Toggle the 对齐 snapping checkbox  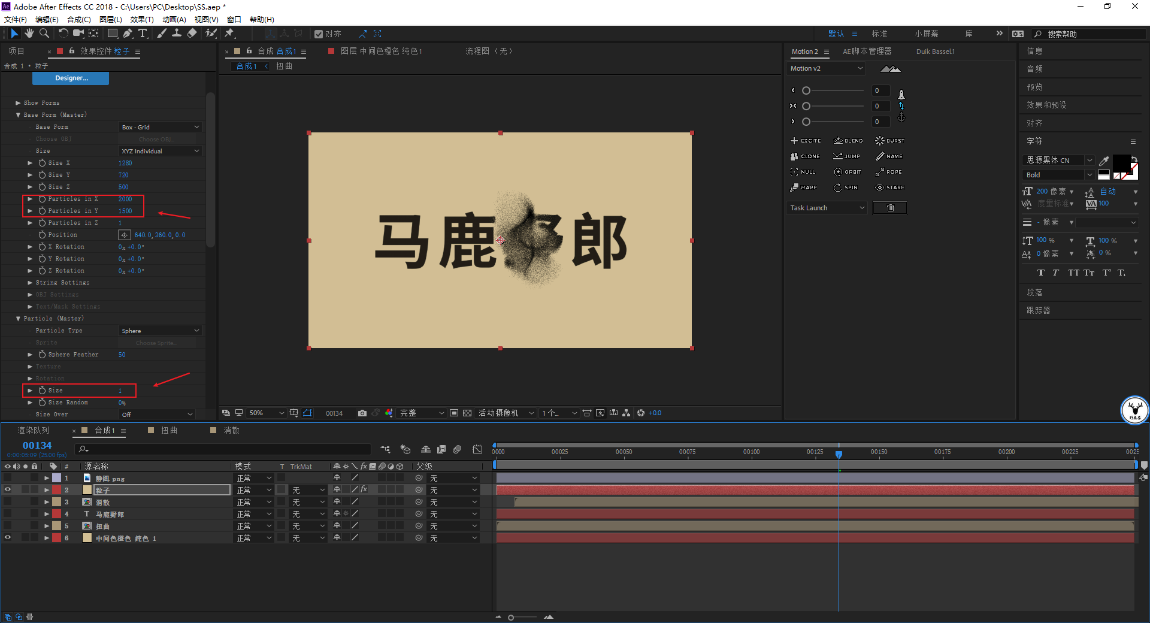click(319, 34)
